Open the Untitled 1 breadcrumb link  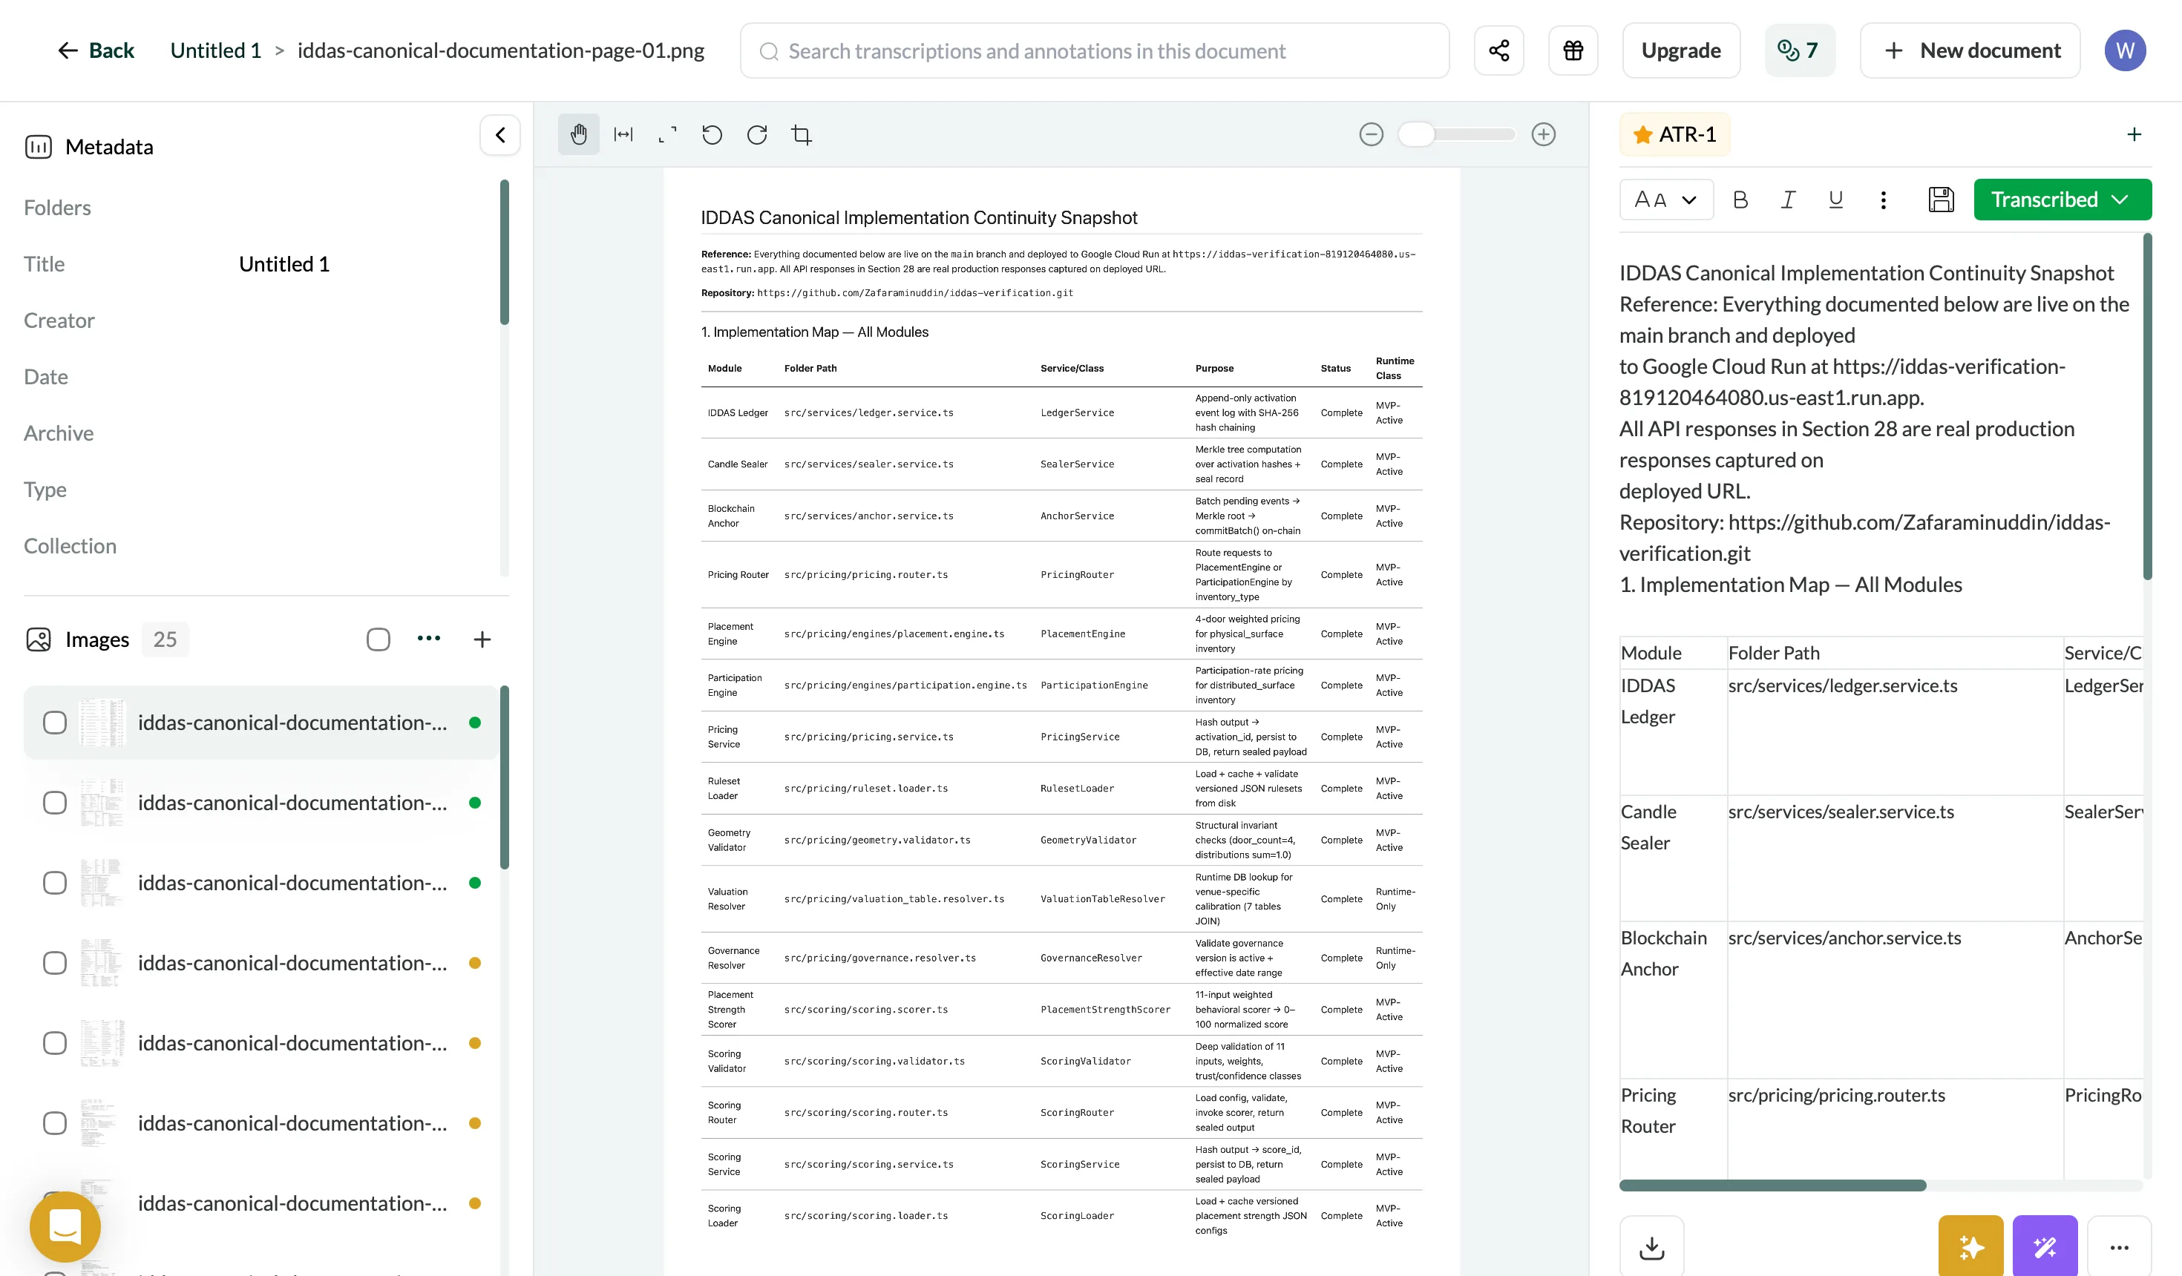(215, 50)
